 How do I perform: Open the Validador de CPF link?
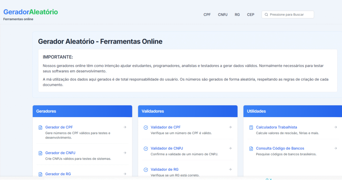pos(165,127)
